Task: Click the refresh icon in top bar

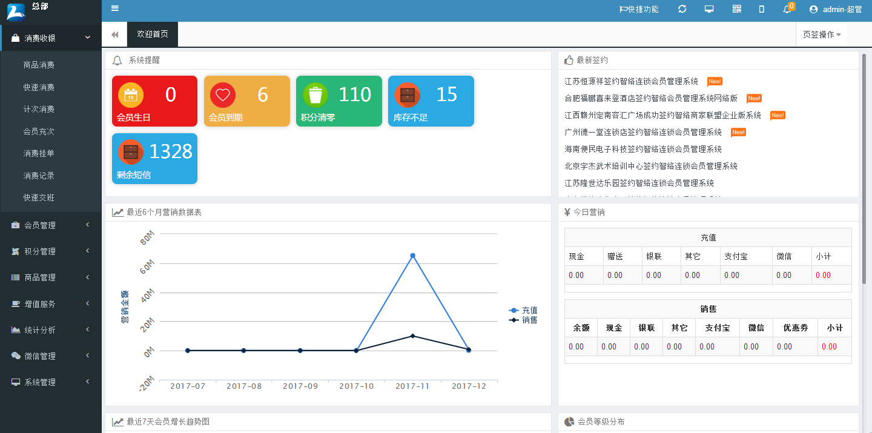Action: pyautogui.click(x=682, y=9)
